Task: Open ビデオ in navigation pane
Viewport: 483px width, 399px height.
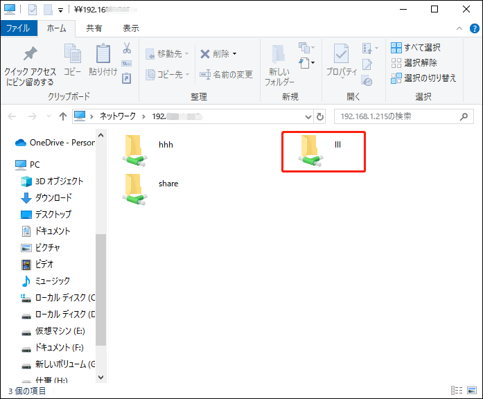Action: coord(37,264)
